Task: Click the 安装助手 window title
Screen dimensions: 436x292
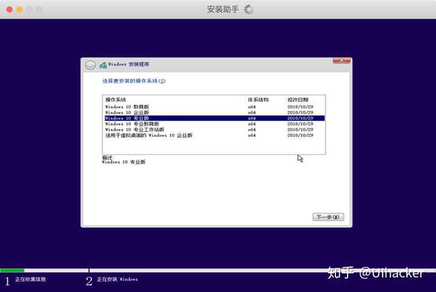Action: [x=222, y=10]
